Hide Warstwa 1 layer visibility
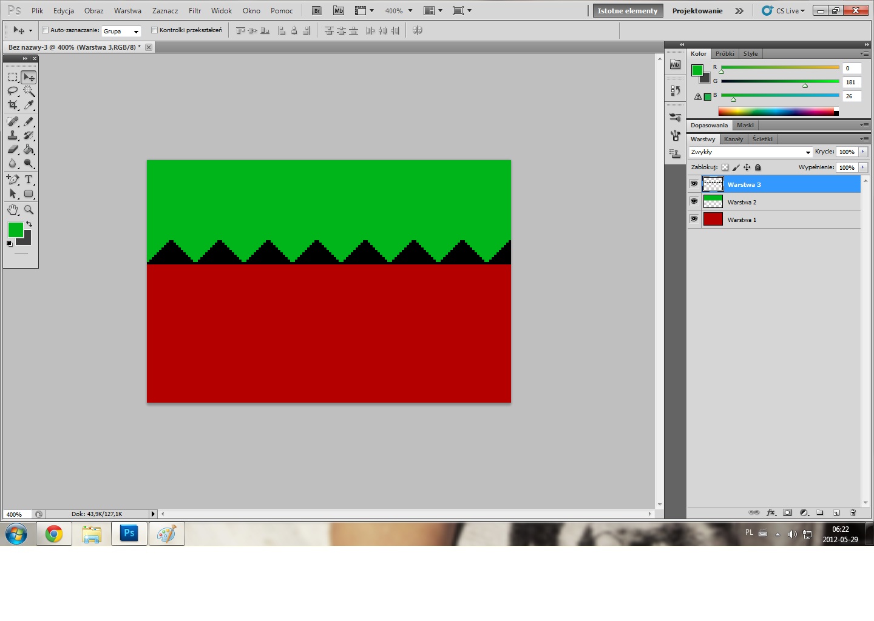Image resolution: width=874 pixels, height=621 pixels. coord(694,219)
